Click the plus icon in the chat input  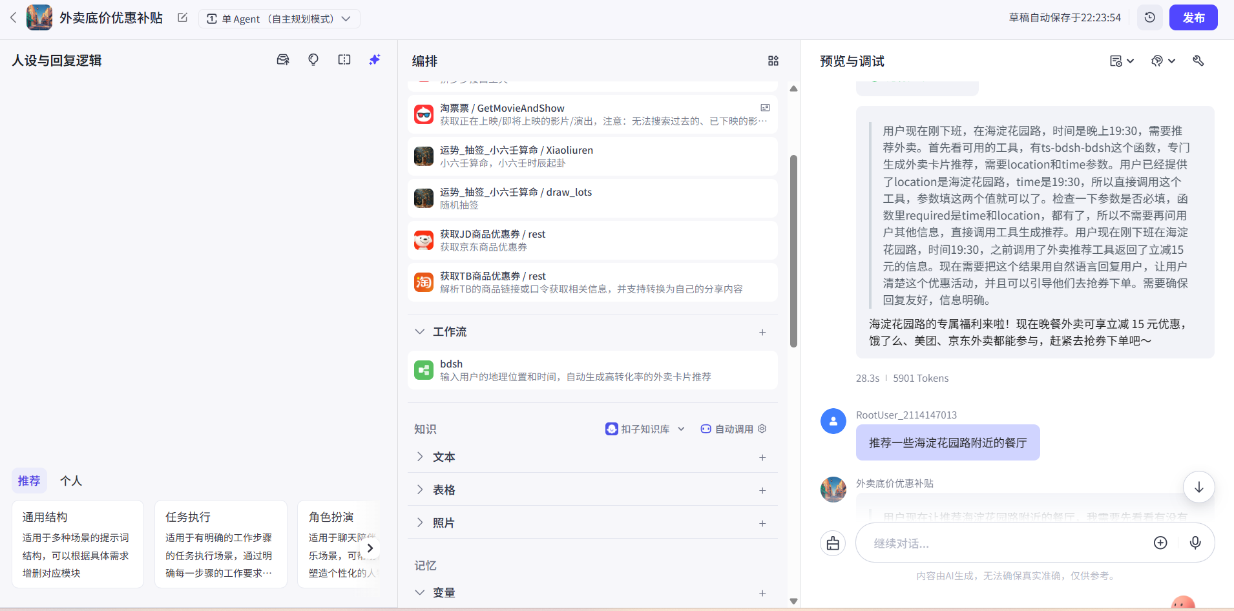click(x=1160, y=543)
